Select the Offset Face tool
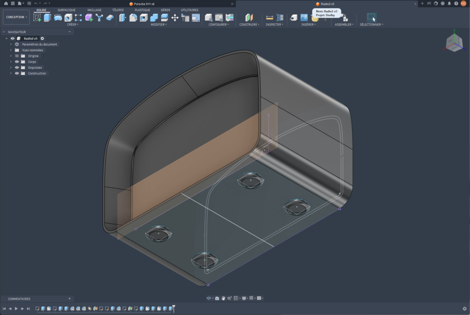This screenshot has height=315, width=470. click(164, 18)
